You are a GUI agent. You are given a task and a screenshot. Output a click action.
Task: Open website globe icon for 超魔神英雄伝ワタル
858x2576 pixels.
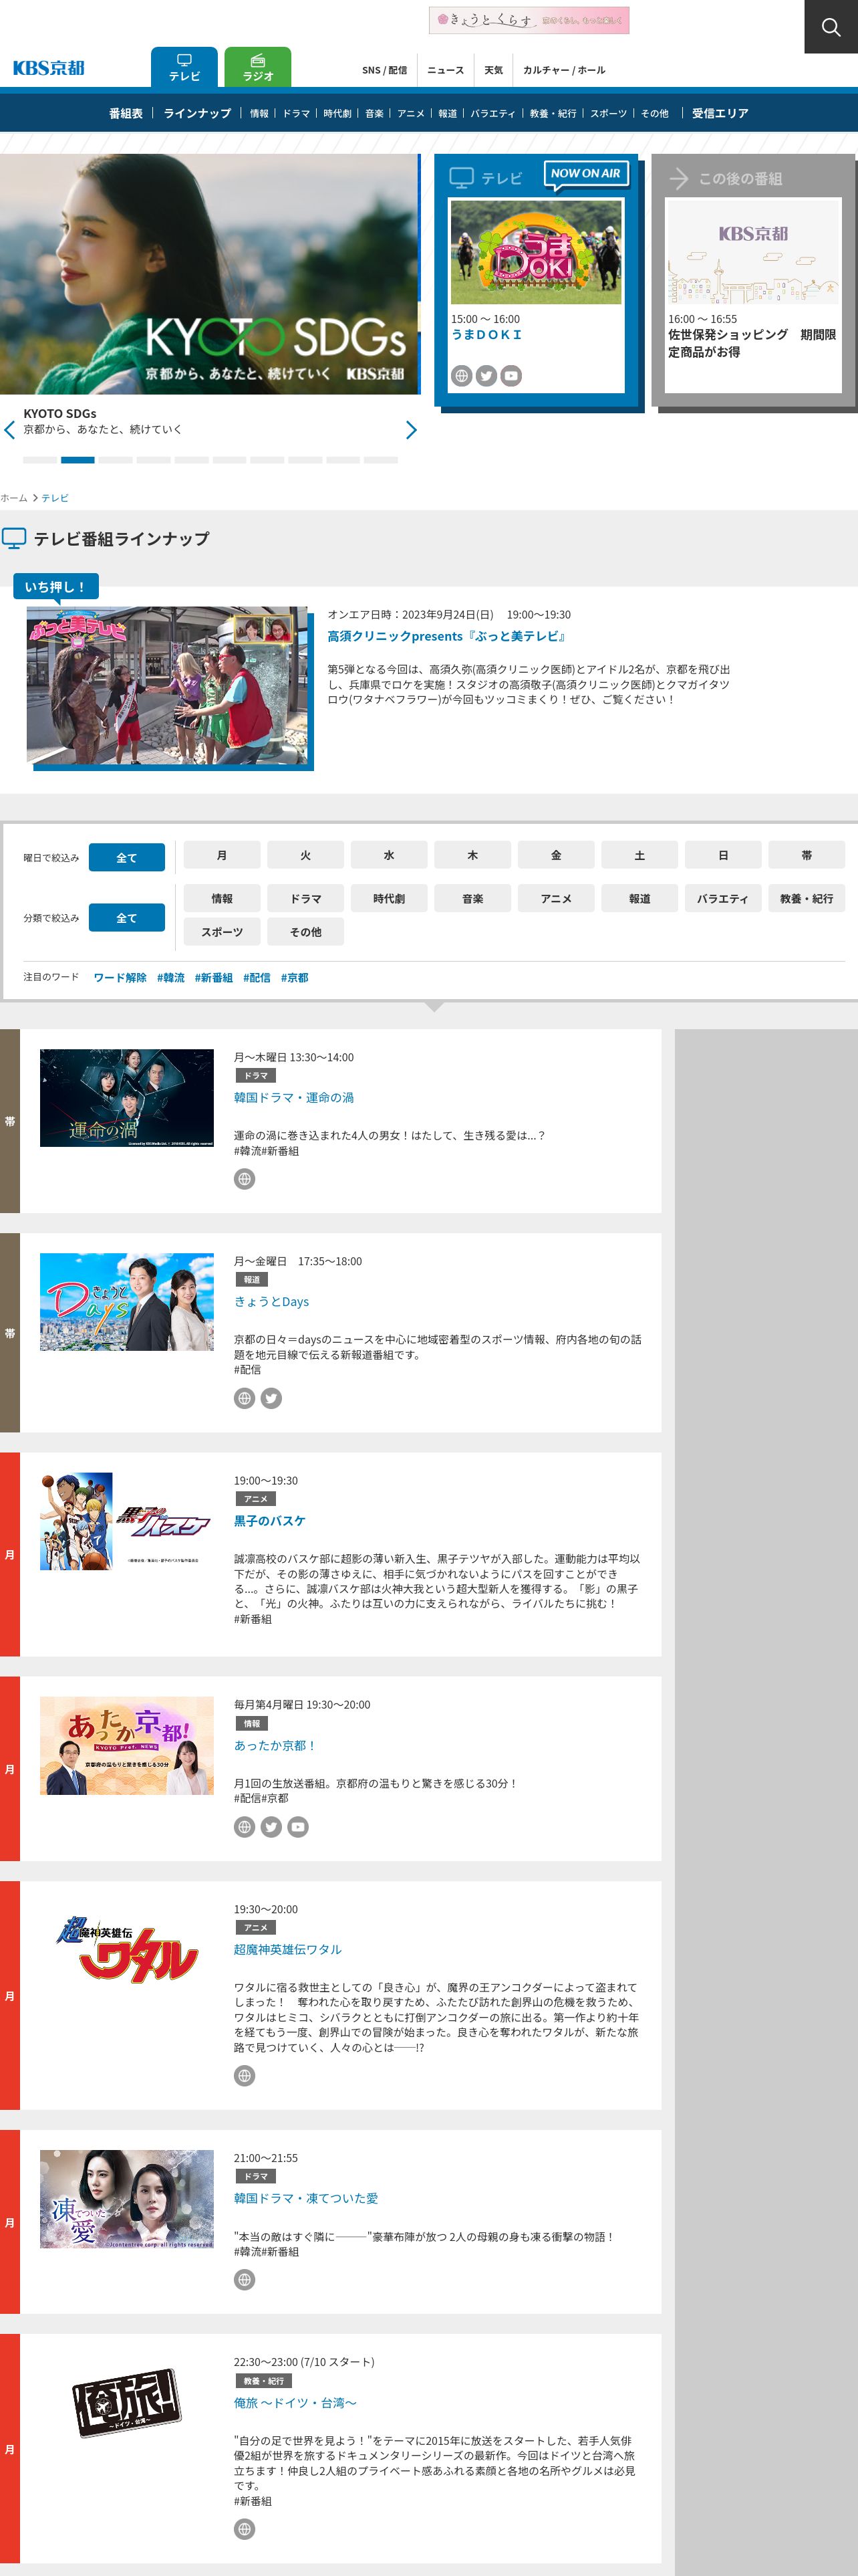click(245, 2076)
